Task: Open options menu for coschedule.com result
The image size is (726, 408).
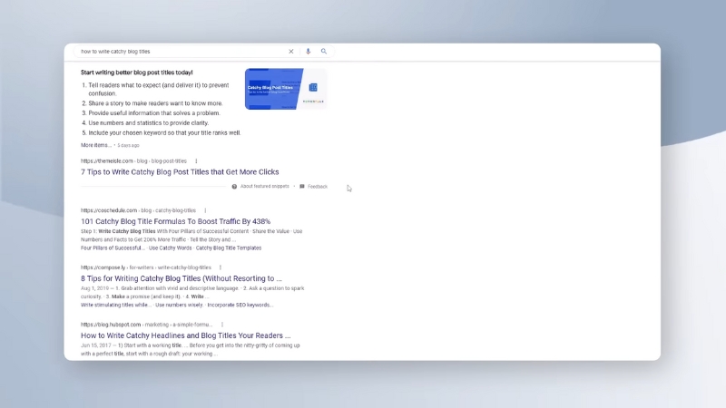Action: click(205, 210)
